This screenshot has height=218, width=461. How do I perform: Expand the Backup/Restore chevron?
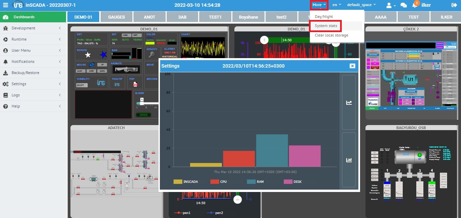point(60,73)
